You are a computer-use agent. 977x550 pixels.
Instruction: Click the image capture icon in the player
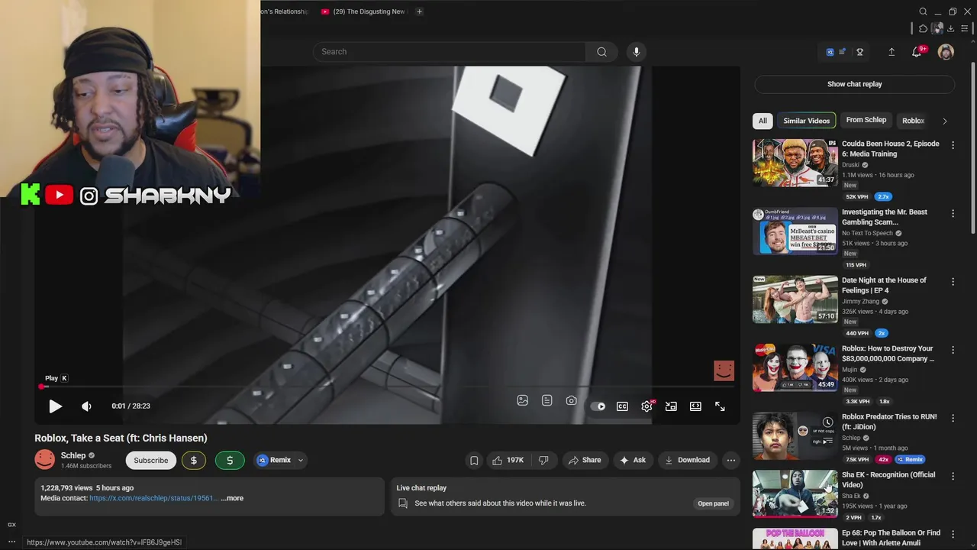tap(523, 400)
